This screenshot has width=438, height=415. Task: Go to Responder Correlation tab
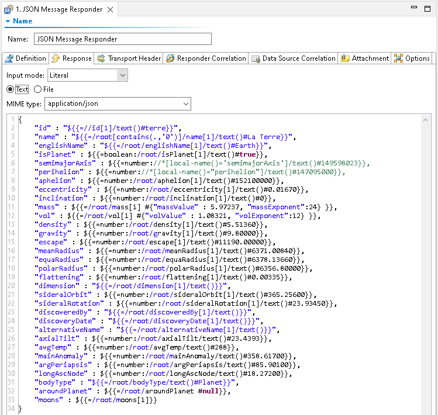tap(206, 58)
